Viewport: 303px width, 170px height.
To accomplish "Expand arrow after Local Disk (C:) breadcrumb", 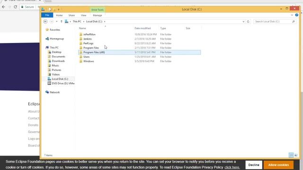I will (105, 22).
